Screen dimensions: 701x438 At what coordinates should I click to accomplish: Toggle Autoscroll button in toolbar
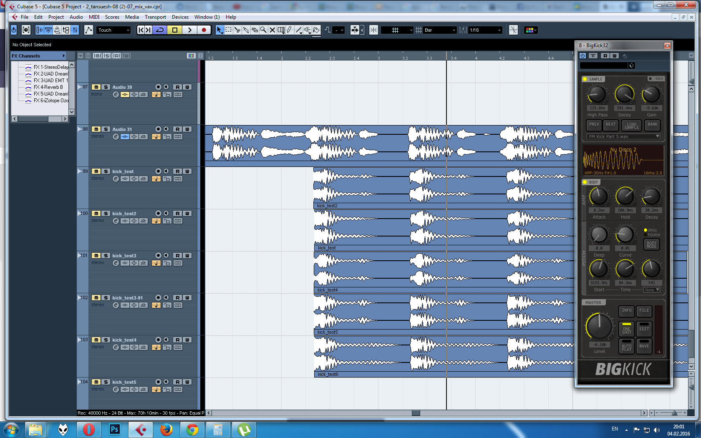pos(355,30)
